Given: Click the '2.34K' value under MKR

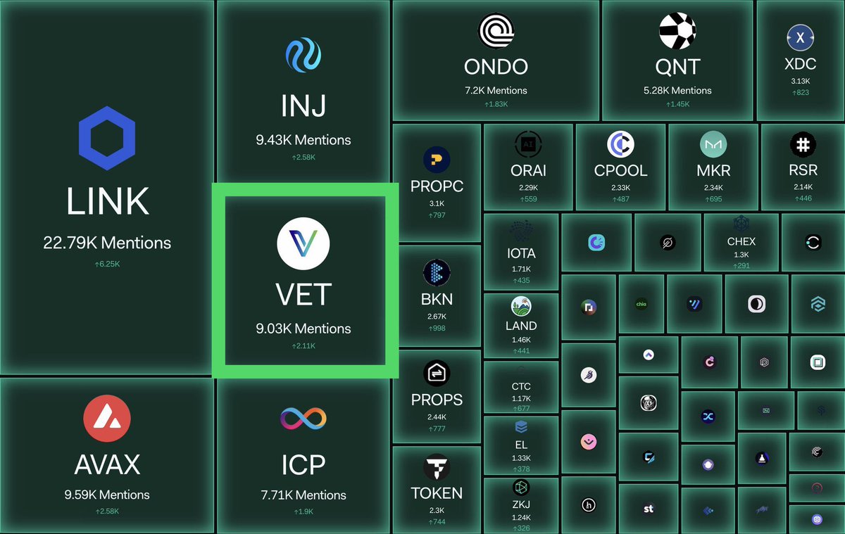Looking at the screenshot, I should (x=713, y=187).
